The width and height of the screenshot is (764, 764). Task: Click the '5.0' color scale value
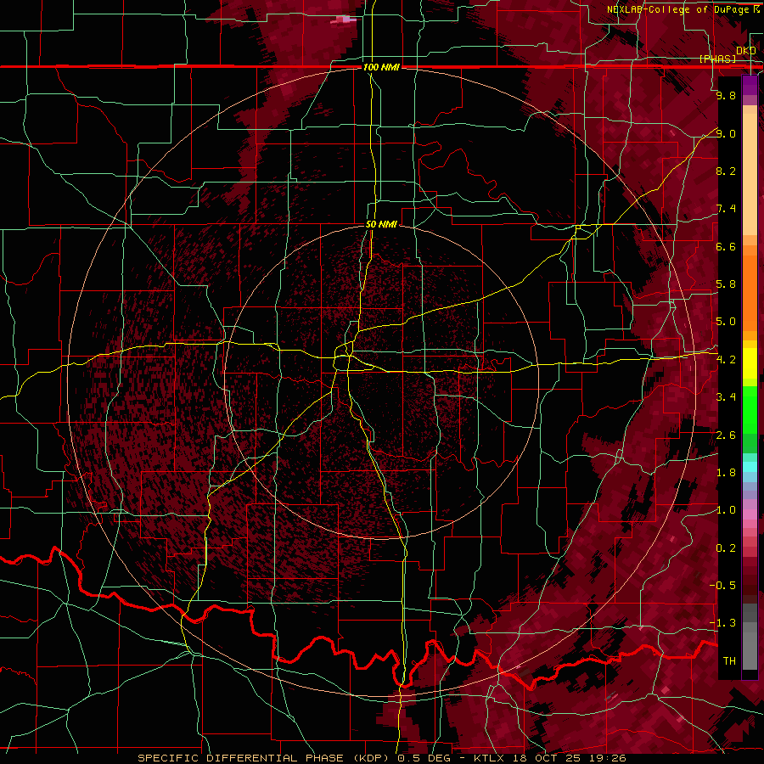(726, 322)
